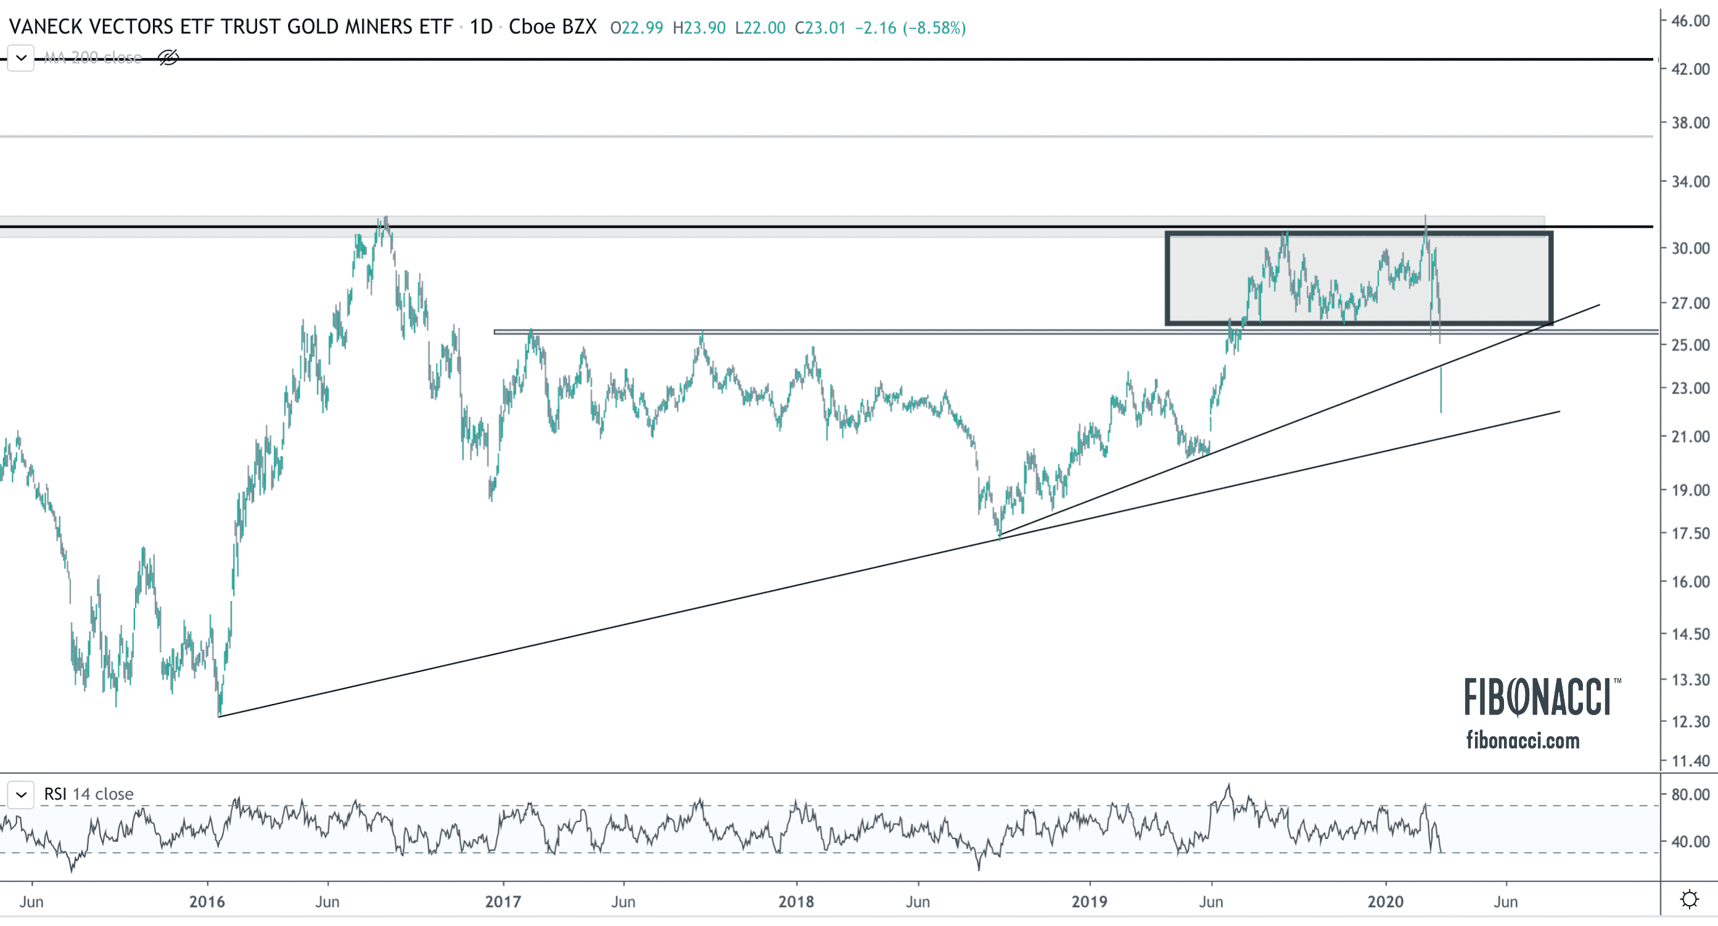
Task: Click the 27.00 price axis label
Action: pos(1690,303)
